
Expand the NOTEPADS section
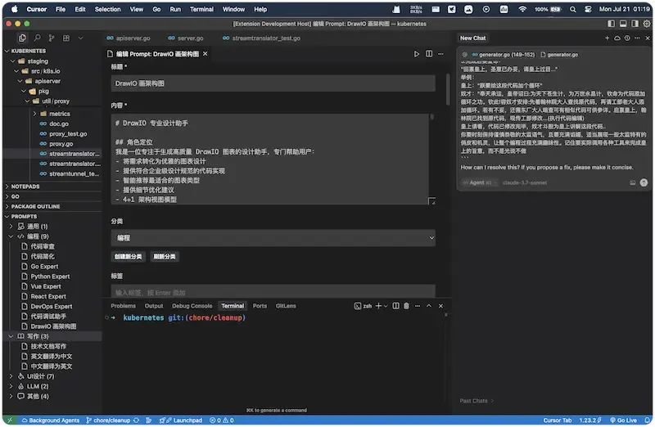tap(25, 187)
